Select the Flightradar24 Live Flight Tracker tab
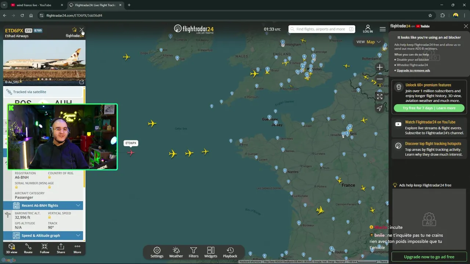Screen dimensions: 470x264 pos(95,5)
